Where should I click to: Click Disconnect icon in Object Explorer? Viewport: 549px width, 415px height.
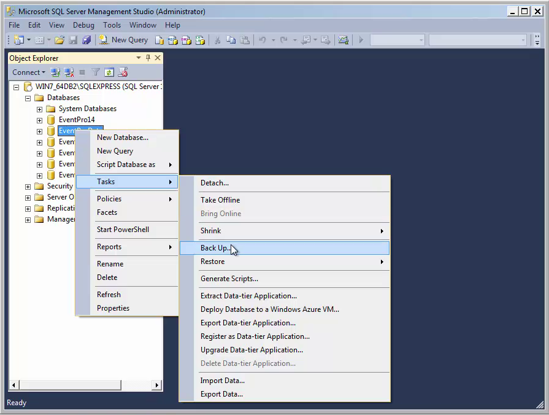tap(69, 72)
